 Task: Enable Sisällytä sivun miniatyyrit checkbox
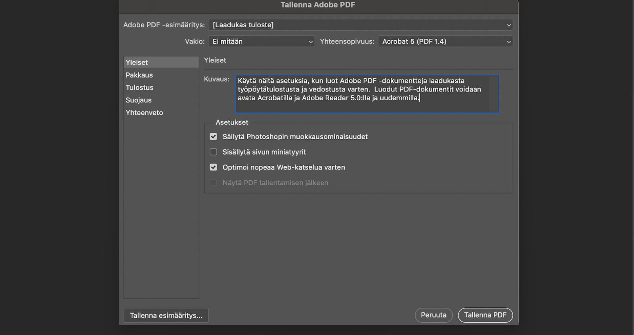click(x=214, y=152)
